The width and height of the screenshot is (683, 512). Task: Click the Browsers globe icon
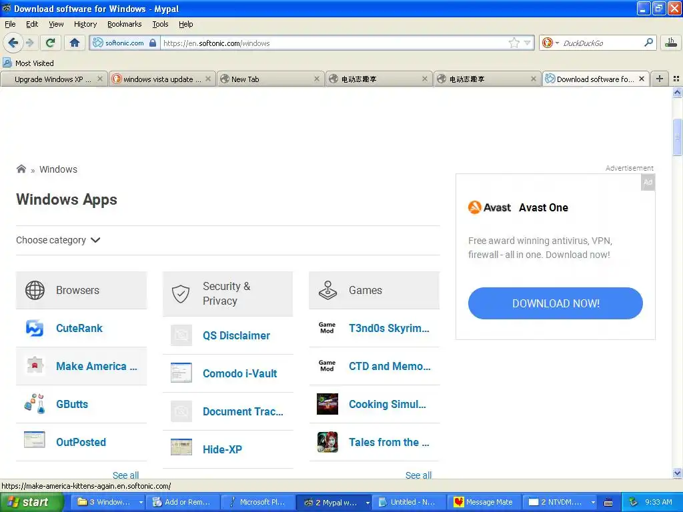pyautogui.click(x=35, y=291)
